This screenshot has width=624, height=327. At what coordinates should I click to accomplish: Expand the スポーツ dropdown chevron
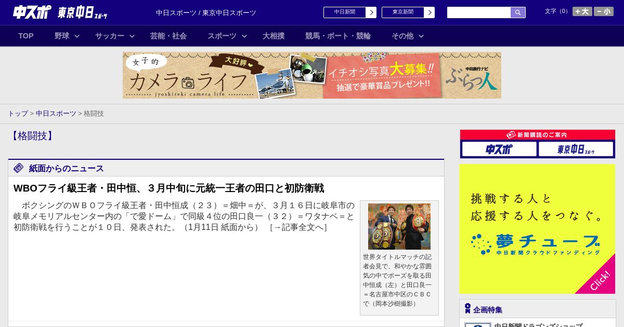tap(244, 36)
